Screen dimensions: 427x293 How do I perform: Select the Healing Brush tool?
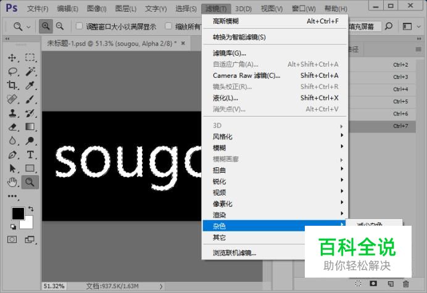click(x=12, y=99)
